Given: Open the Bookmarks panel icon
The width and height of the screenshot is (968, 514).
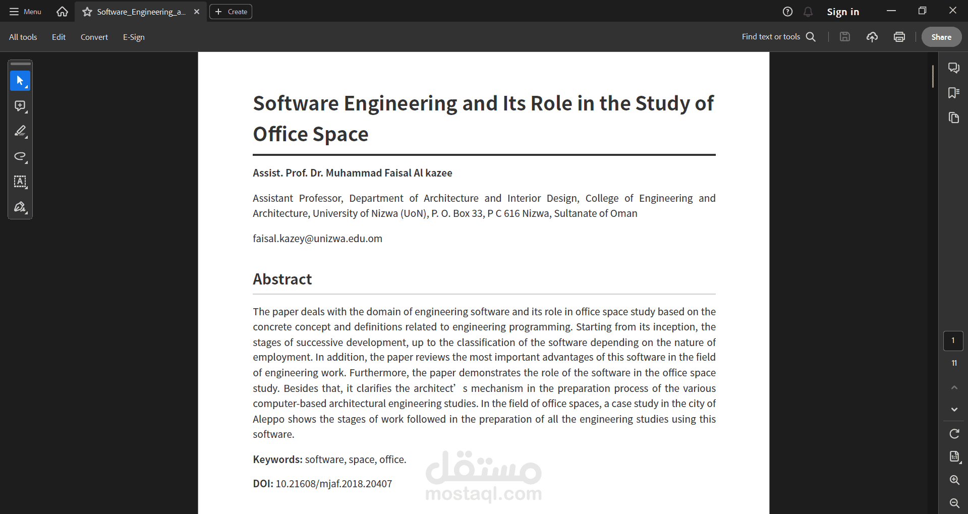Looking at the screenshot, I should (x=953, y=93).
